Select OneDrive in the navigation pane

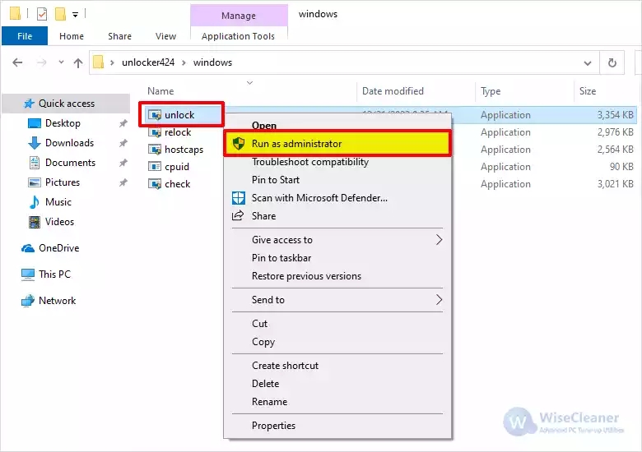[58, 248]
